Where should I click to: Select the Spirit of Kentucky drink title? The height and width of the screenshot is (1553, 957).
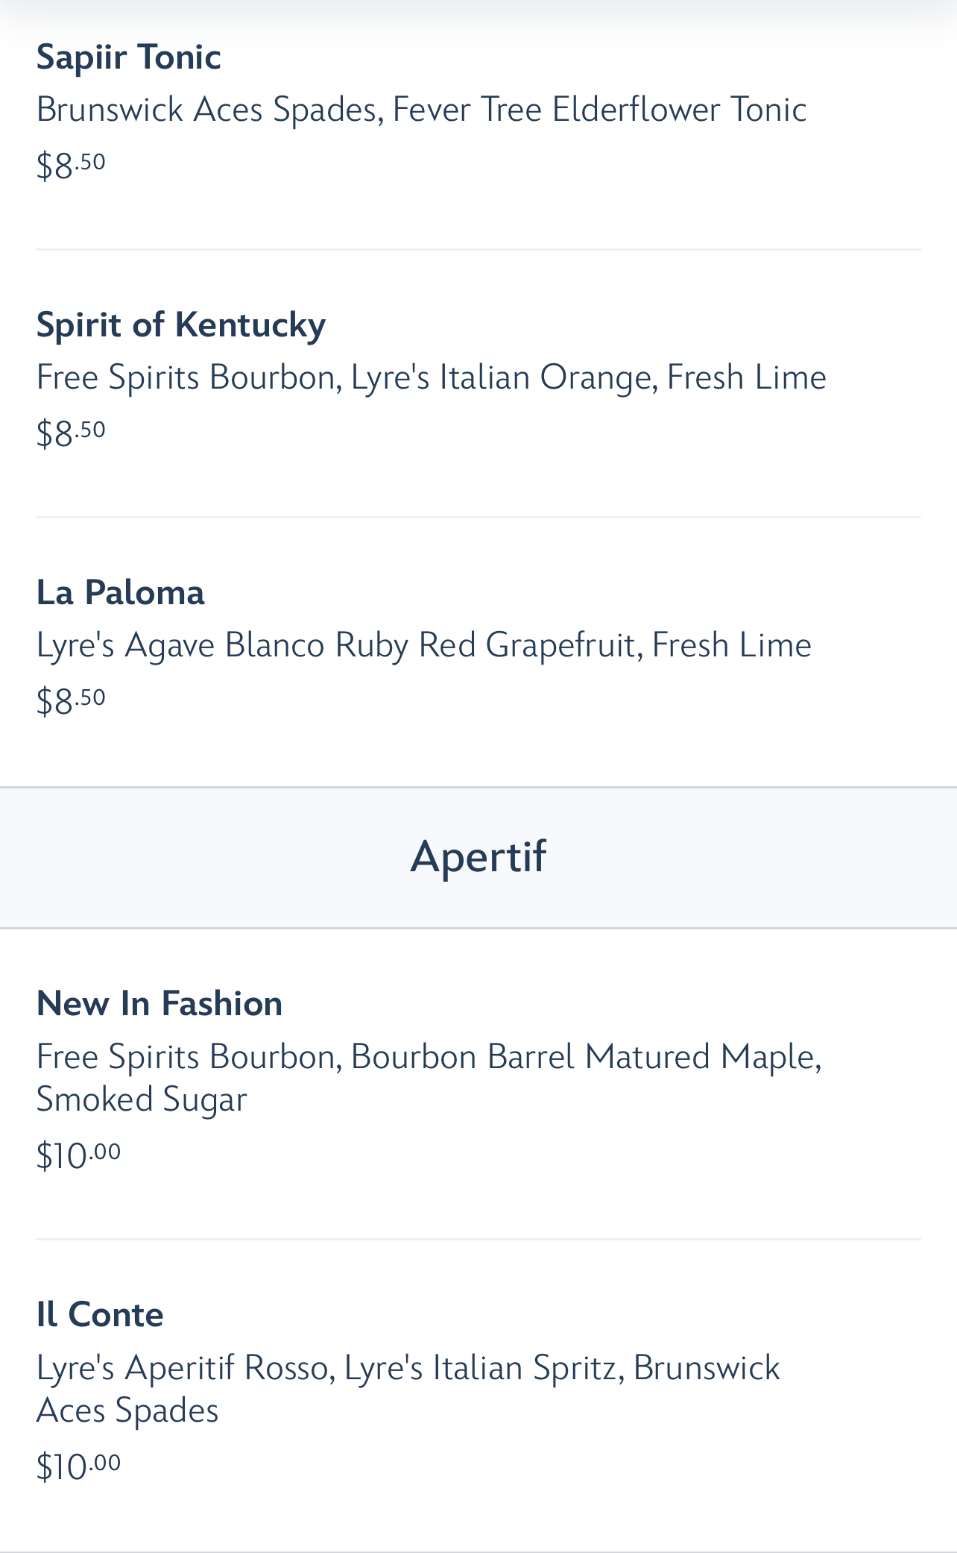click(181, 325)
